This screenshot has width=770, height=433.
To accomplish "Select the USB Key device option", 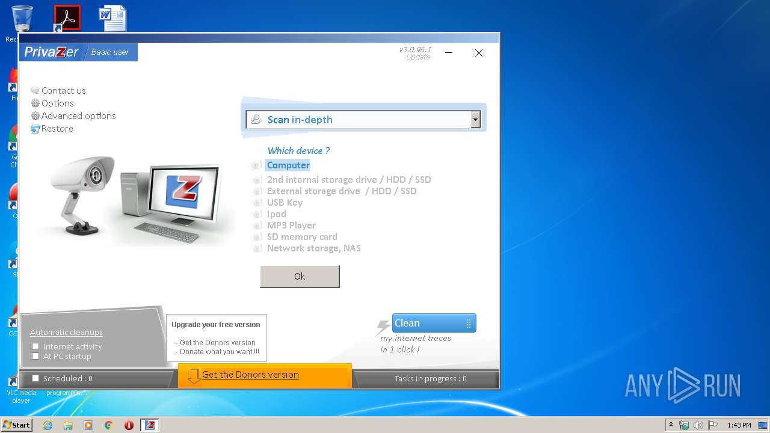I will [285, 203].
